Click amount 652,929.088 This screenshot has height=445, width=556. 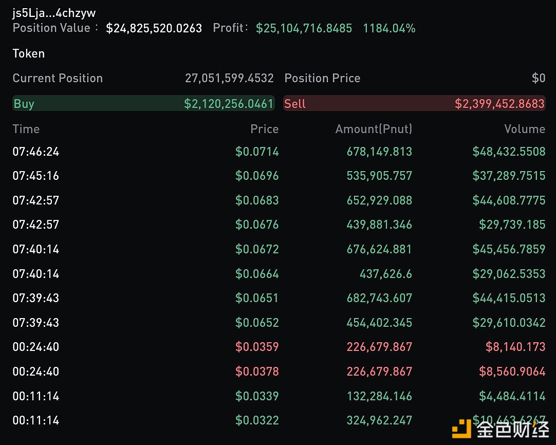click(x=379, y=200)
